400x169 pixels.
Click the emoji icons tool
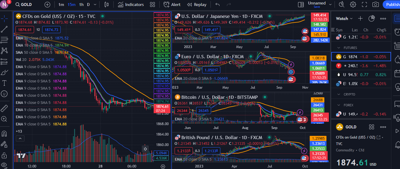4,94
